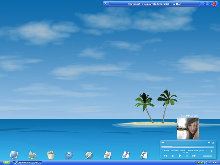Click the Since U Been Gone album cover
The width and height of the screenshot is (220, 165).
pos(188,129)
